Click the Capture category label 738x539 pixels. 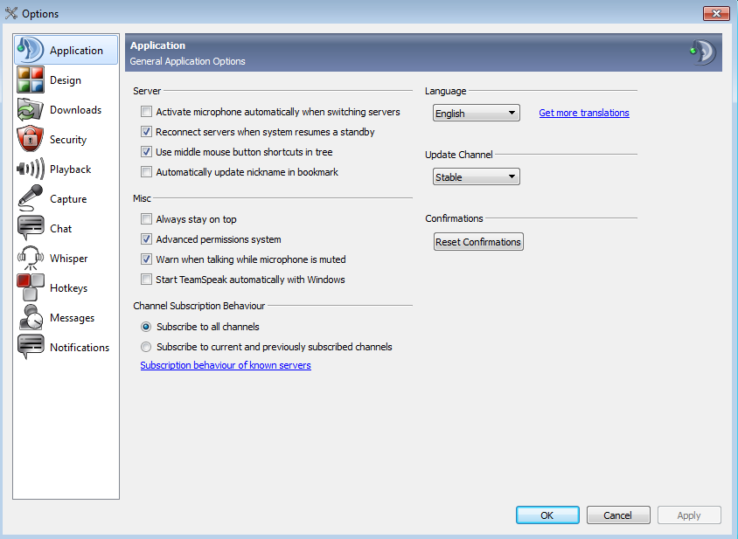click(68, 199)
